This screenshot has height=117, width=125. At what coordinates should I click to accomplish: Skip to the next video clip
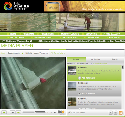point(18,112)
